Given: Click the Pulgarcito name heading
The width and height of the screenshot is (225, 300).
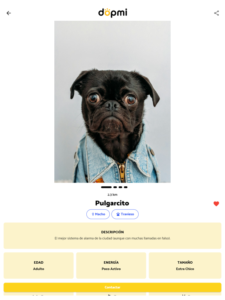Looking at the screenshot, I should (112, 203).
